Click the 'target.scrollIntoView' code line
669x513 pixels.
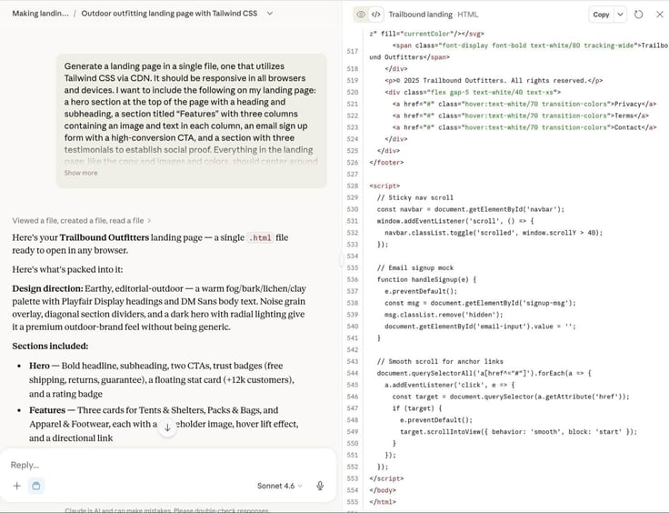(518, 432)
